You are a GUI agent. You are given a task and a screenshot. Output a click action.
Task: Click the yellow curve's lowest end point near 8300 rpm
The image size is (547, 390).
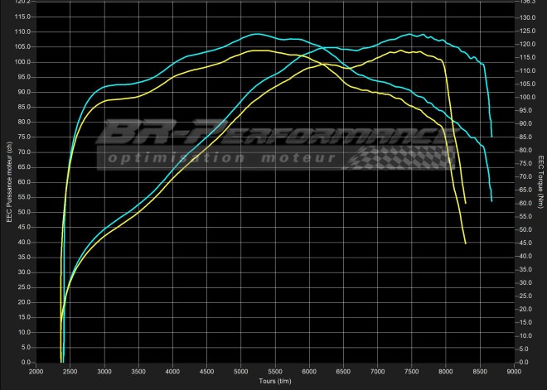(466, 243)
